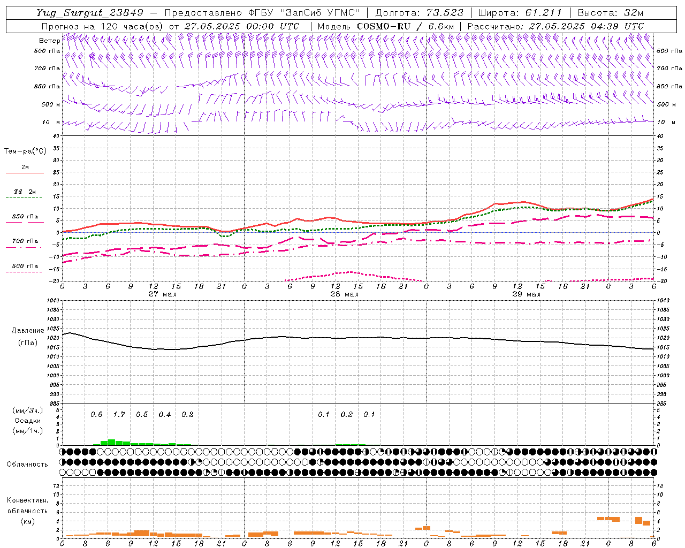Click the Осадки panel label
The image size is (685, 548).
(28, 421)
